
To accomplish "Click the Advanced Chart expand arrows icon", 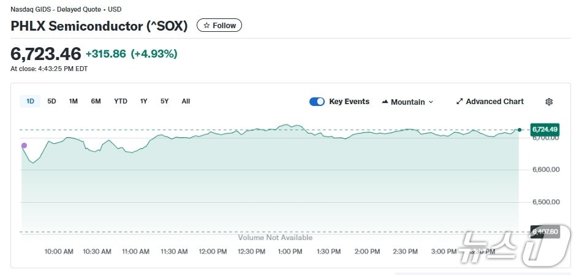I will point(460,102).
